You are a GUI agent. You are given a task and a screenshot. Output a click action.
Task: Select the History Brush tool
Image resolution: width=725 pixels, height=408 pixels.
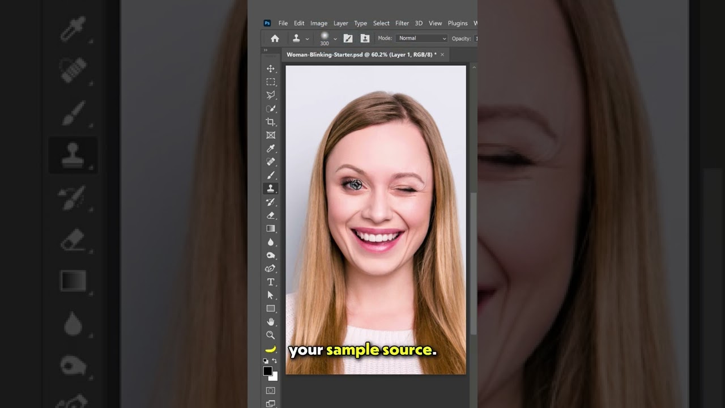(x=271, y=202)
